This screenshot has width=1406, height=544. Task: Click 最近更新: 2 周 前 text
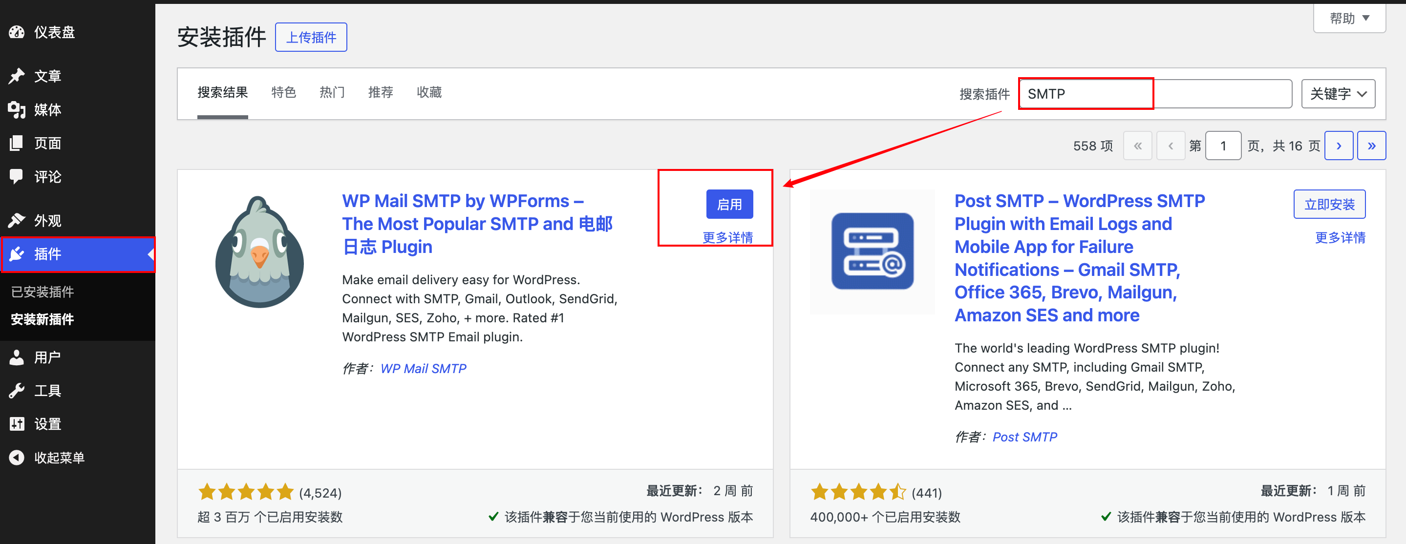coord(699,490)
